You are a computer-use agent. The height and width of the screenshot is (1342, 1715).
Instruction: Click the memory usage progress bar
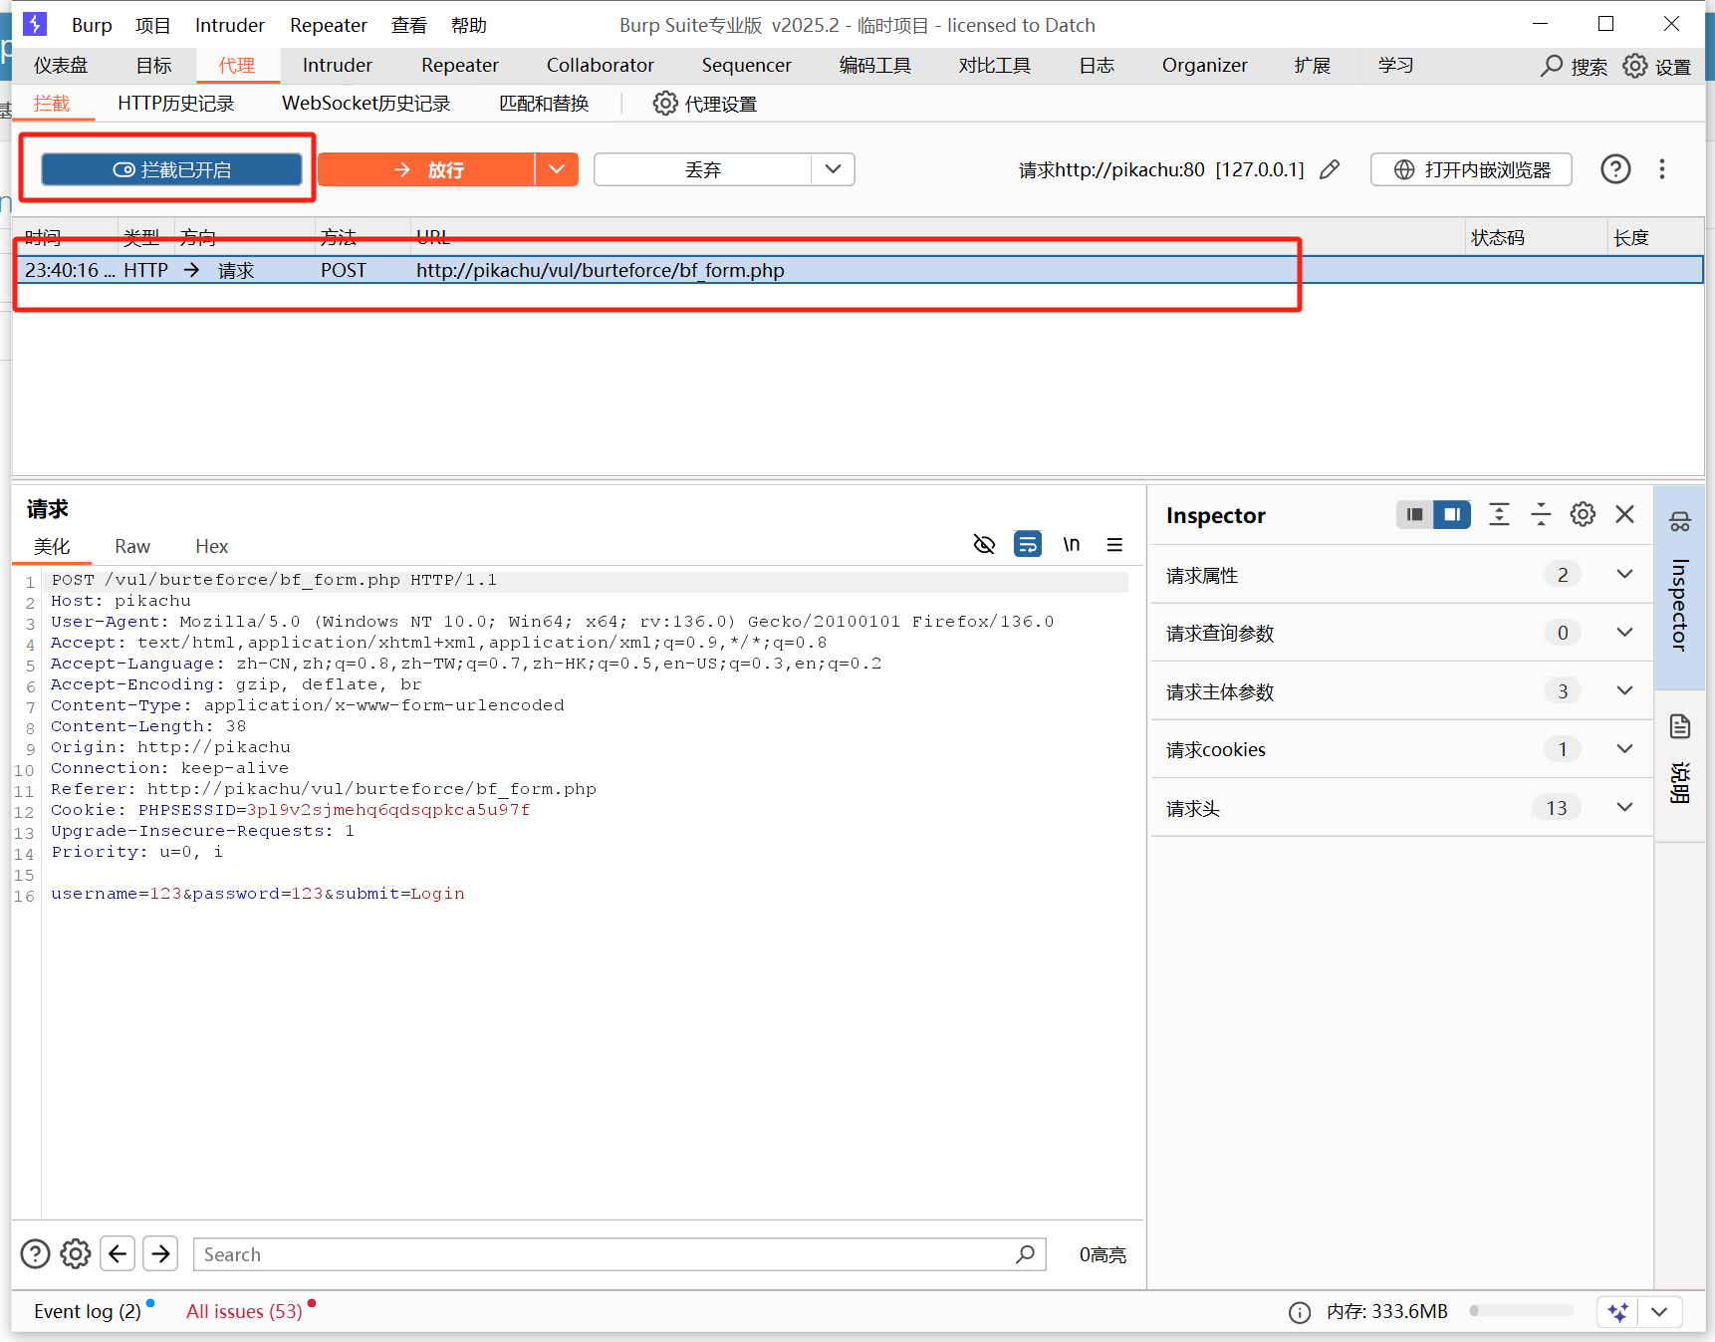pyautogui.click(x=1521, y=1311)
